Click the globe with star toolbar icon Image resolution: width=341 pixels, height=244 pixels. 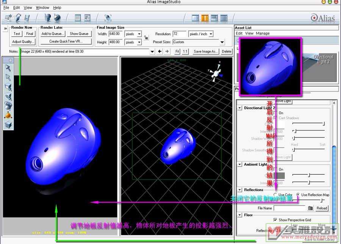(x=57, y=18)
